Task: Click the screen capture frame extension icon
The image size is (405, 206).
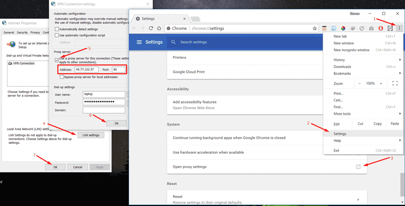Action: click(x=390, y=28)
